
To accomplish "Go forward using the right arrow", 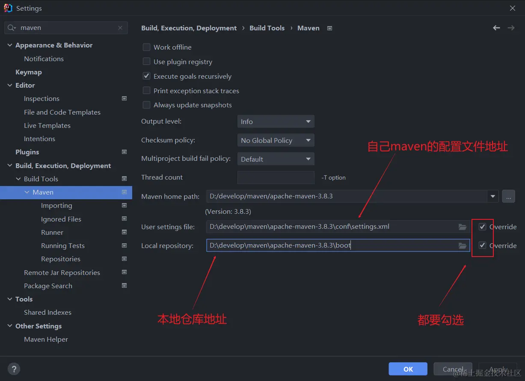I will (511, 28).
